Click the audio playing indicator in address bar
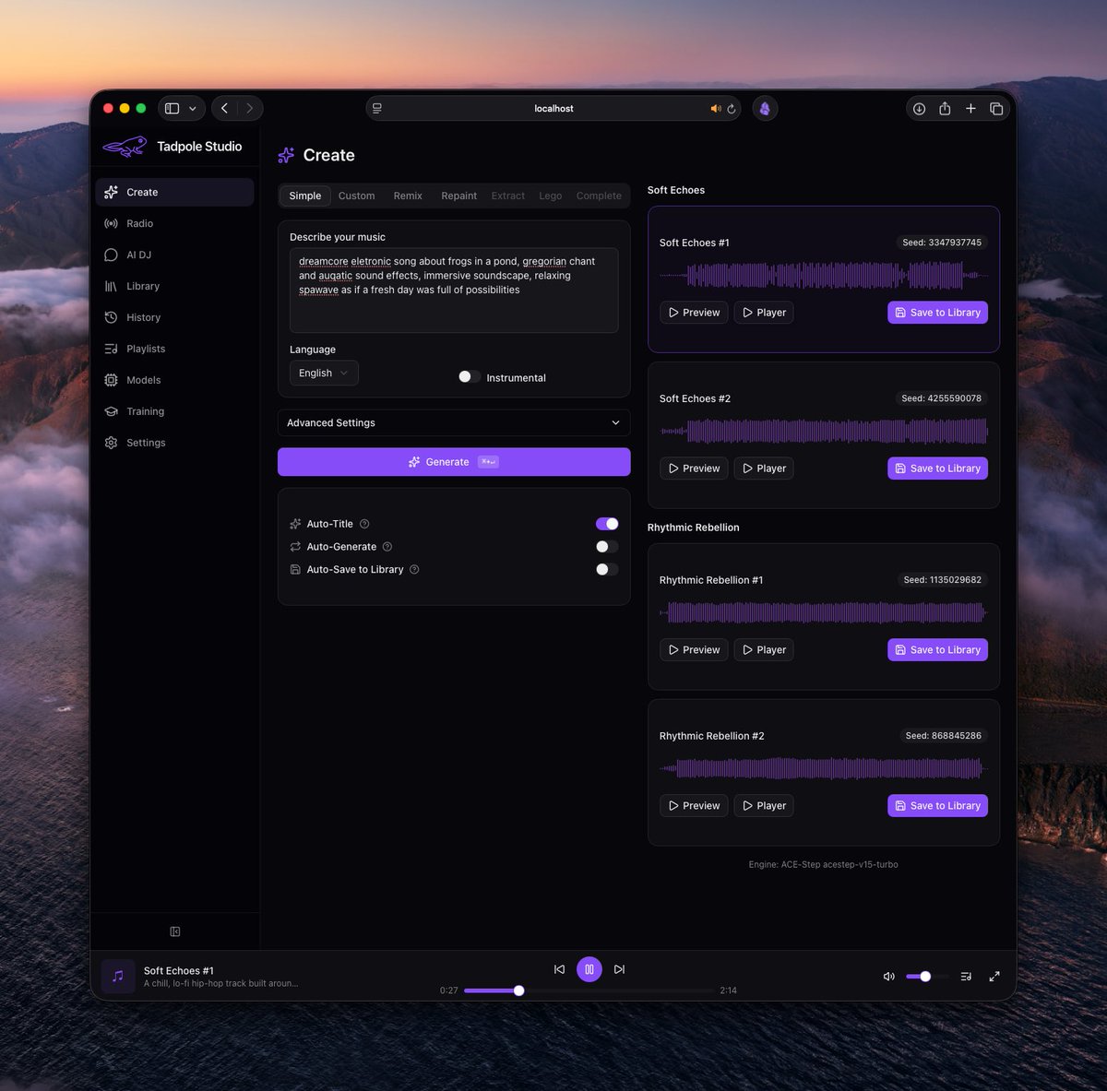The height and width of the screenshot is (1091, 1107). tap(715, 109)
